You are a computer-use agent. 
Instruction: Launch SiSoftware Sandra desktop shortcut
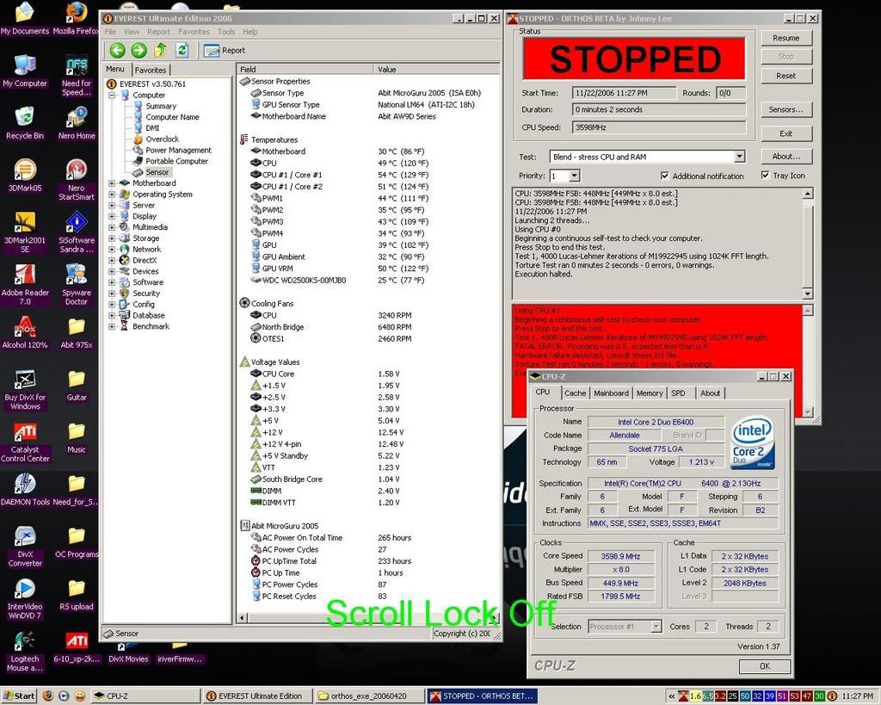pos(77,232)
